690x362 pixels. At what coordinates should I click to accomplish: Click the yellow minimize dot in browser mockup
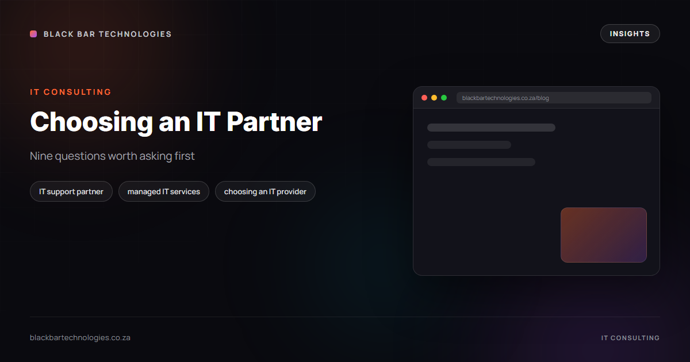434,98
